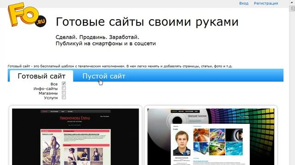Viewport: 295px width, 165px height.
Task: Open the Вход login link
Action: click(244, 3)
